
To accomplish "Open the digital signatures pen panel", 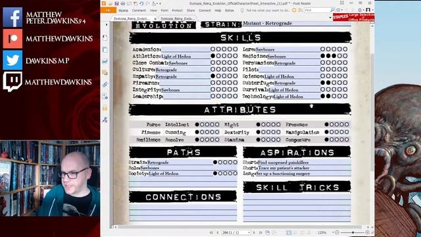I will 105,120.
